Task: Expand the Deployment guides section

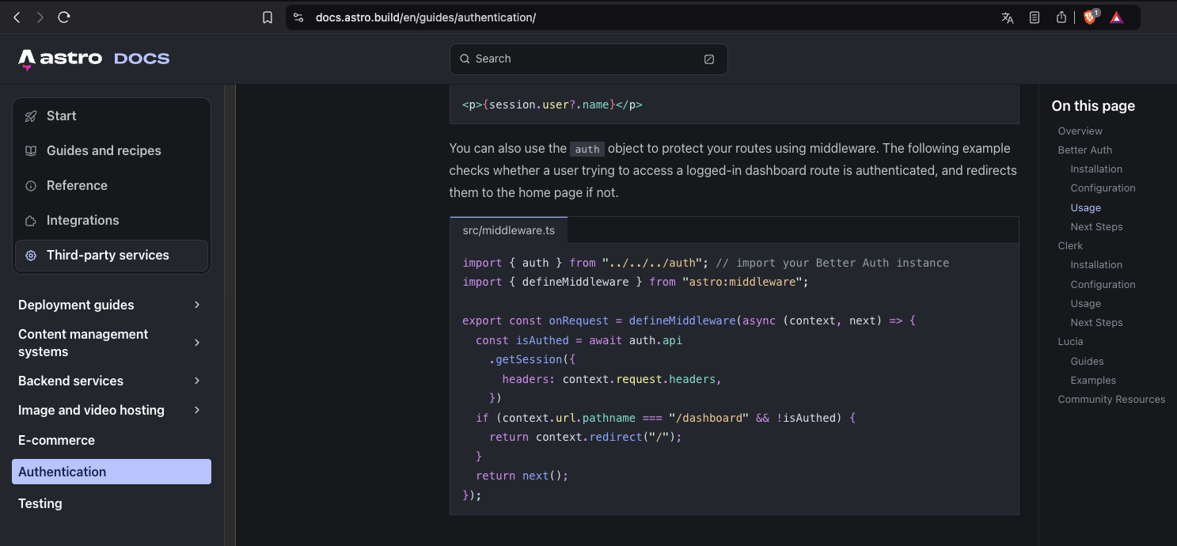Action: pyautogui.click(x=197, y=305)
